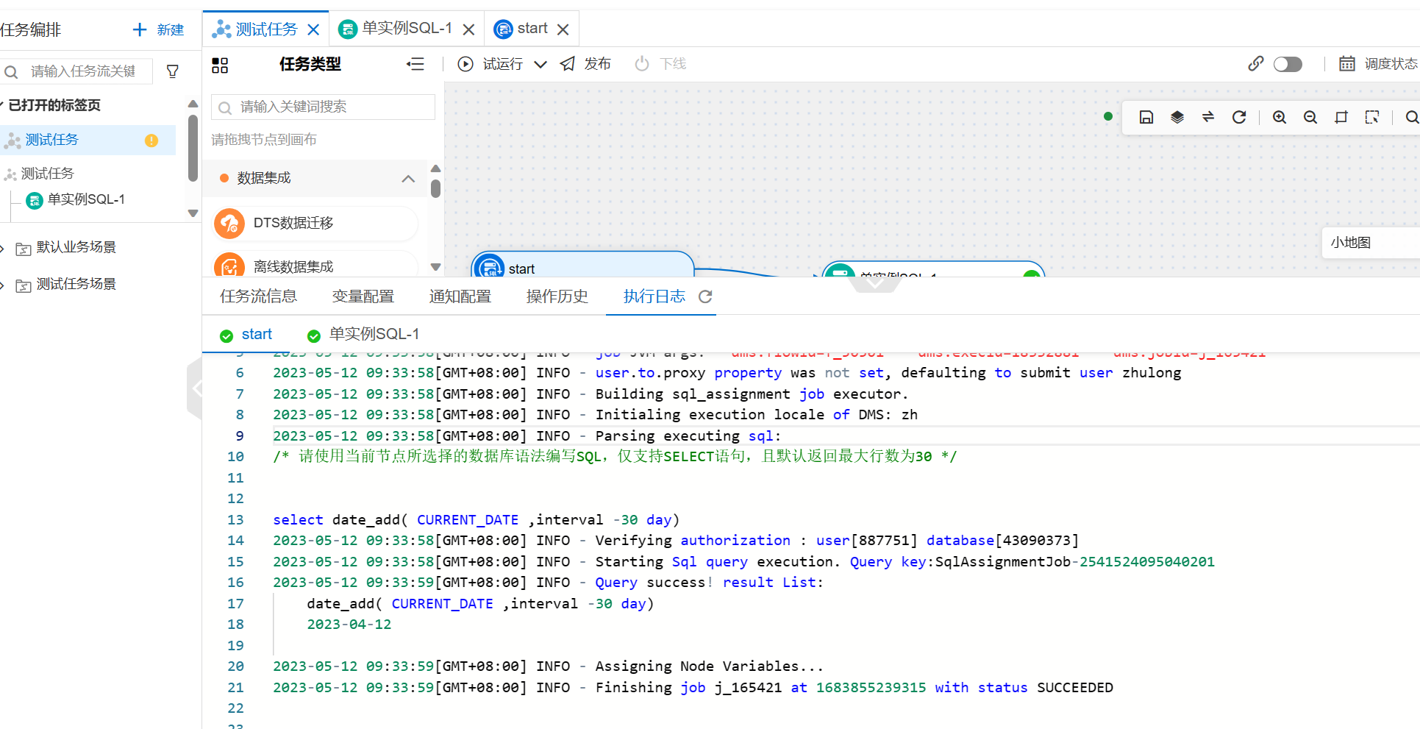Open the 变量配置 tab
Image resolution: width=1420 pixels, height=729 pixels.
(363, 296)
